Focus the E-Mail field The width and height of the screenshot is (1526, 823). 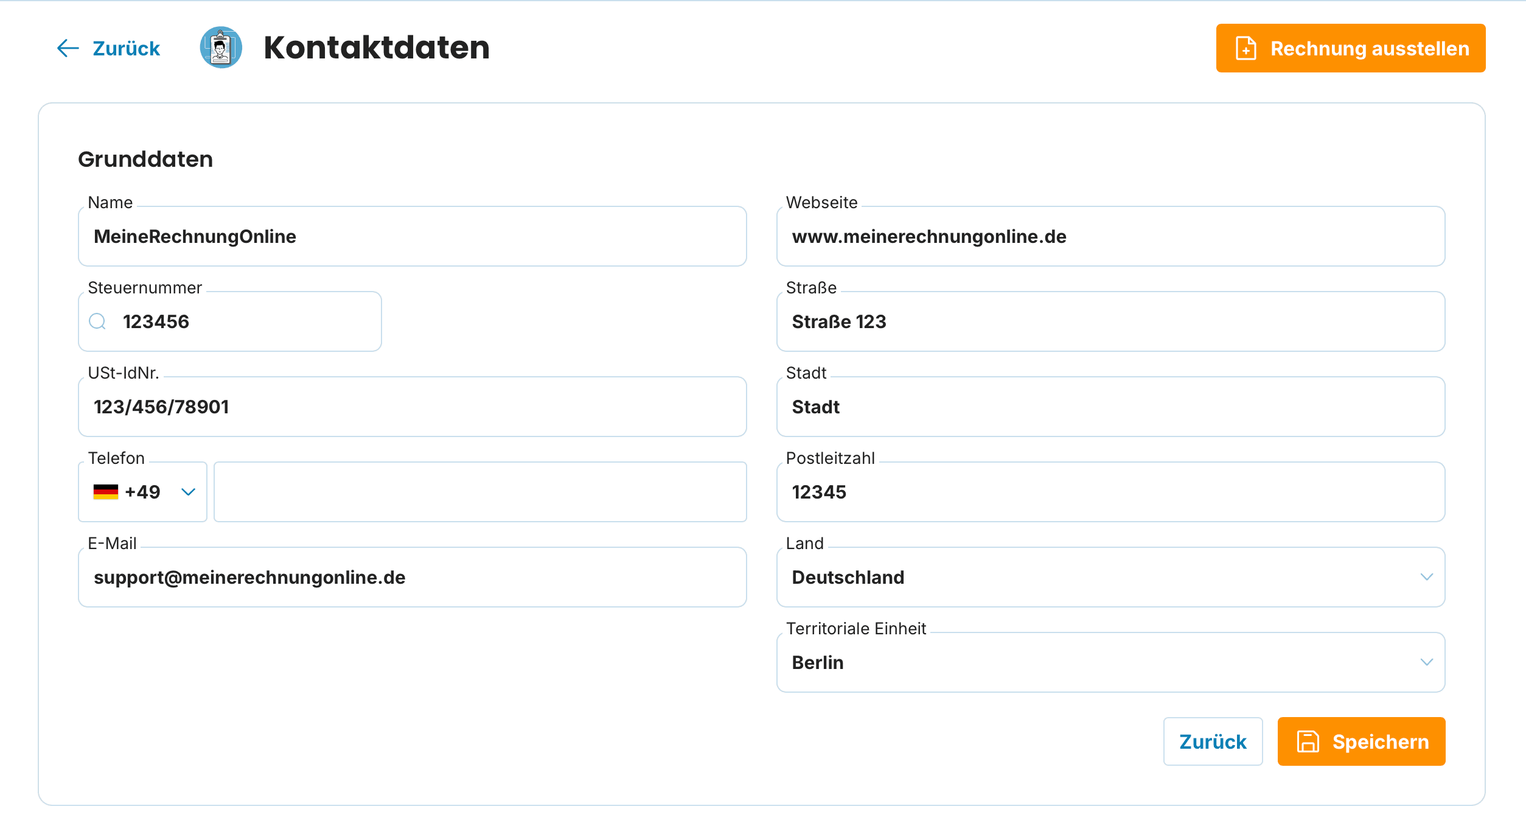(413, 577)
